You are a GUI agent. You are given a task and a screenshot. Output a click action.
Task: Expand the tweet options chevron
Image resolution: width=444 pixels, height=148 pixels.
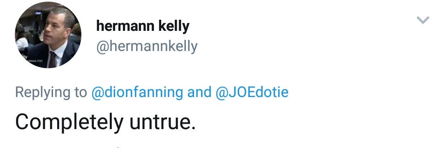423,20
